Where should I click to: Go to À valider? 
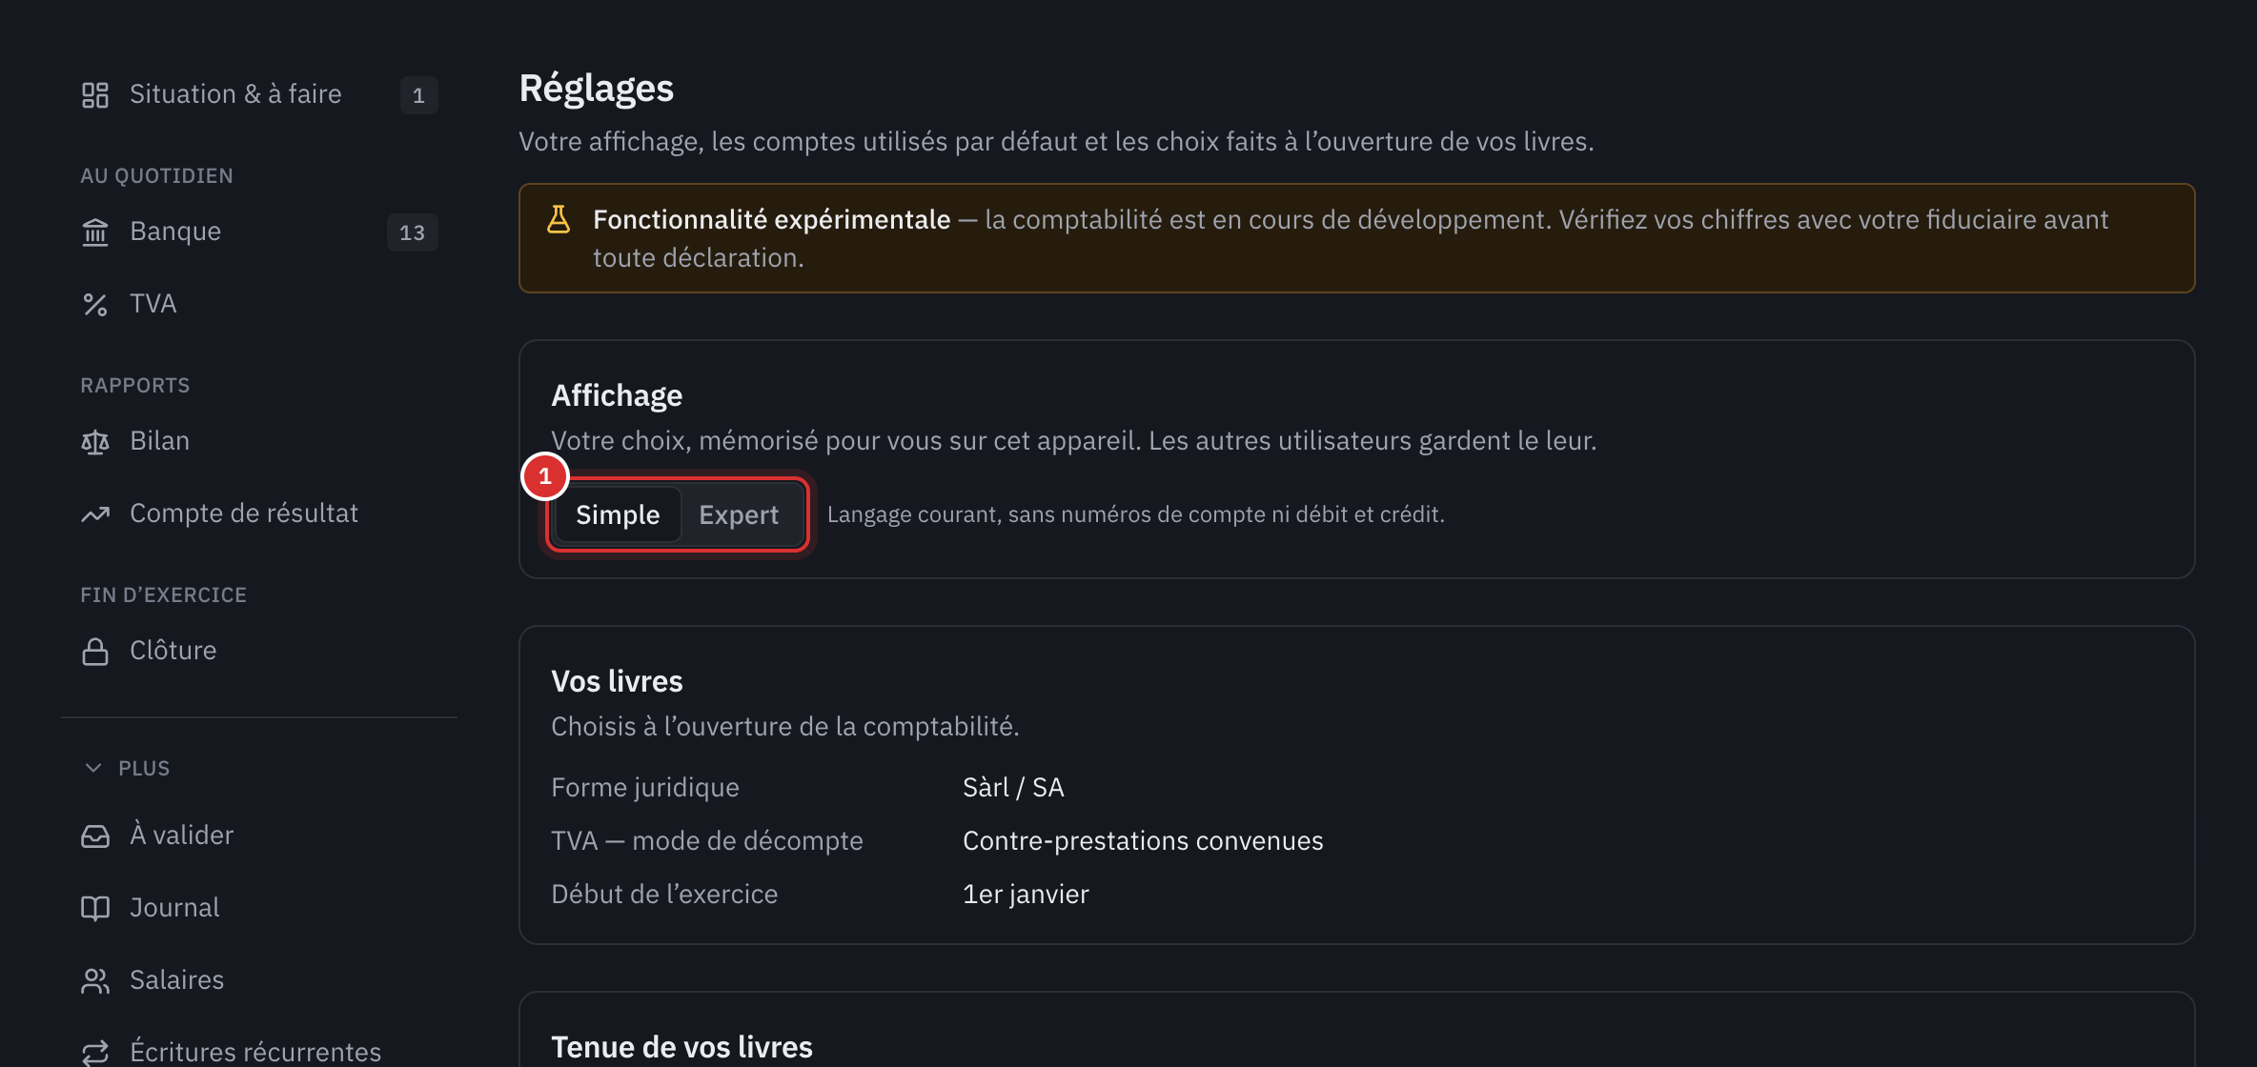pyautogui.click(x=259, y=835)
